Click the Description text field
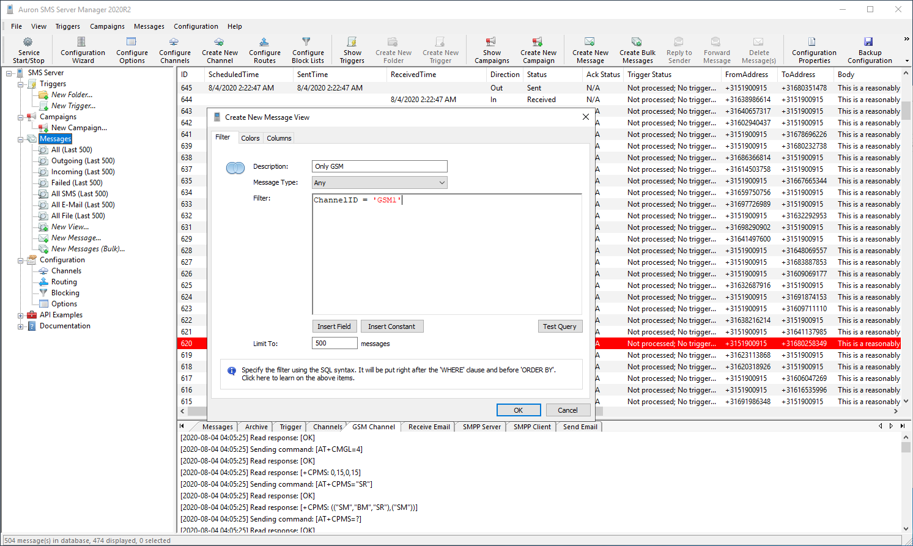Image resolution: width=913 pixels, height=546 pixels. click(379, 166)
